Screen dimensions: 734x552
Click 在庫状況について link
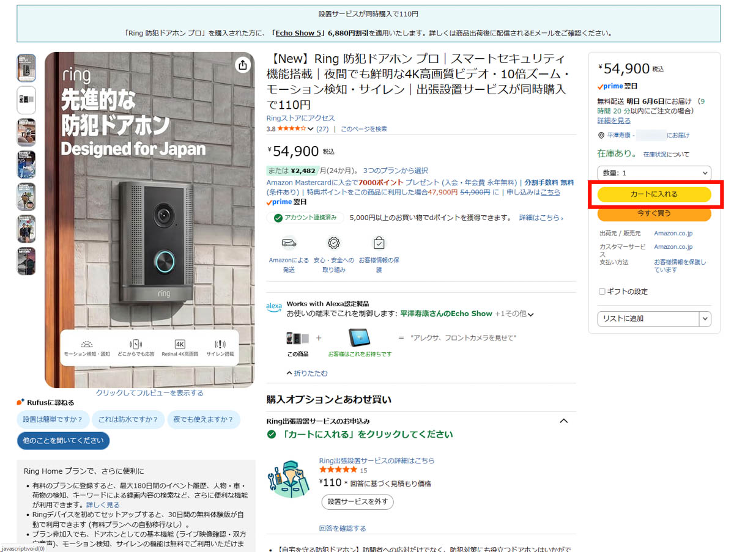[x=666, y=155]
